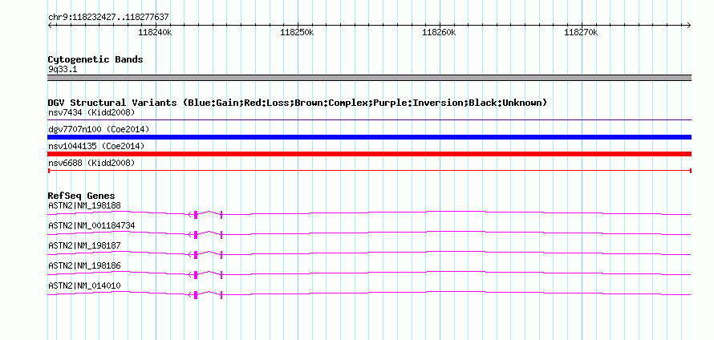Click the ASTN2|NM_198187 transcript label

click(x=85, y=246)
